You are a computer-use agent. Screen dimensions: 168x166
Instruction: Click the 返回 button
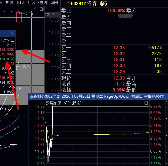(x=54, y=3)
